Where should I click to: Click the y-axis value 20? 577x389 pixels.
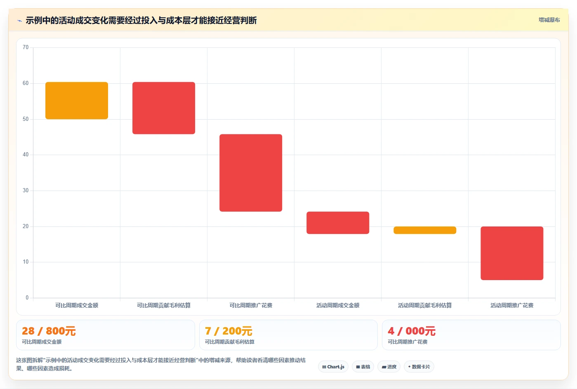[x=26, y=226]
